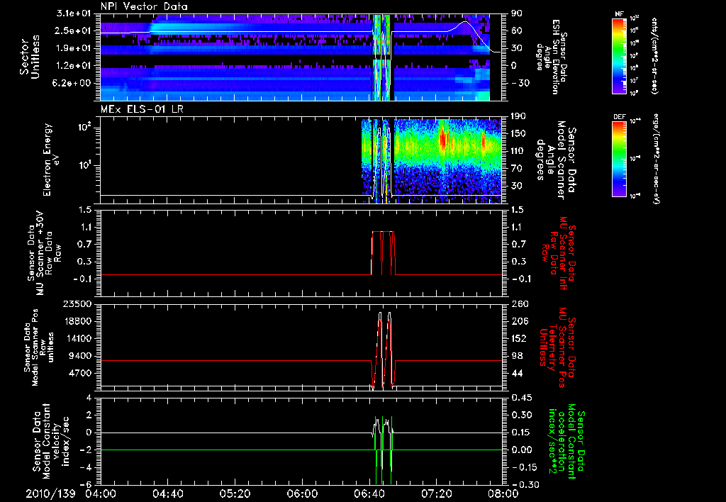Click the NF color scale bar
The height and width of the screenshot is (502, 726).
[x=620, y=55]
